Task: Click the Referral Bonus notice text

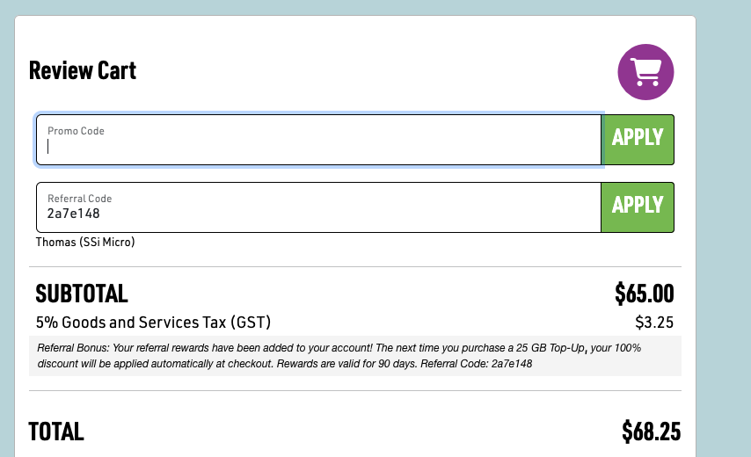Action: tap(355, 356)
